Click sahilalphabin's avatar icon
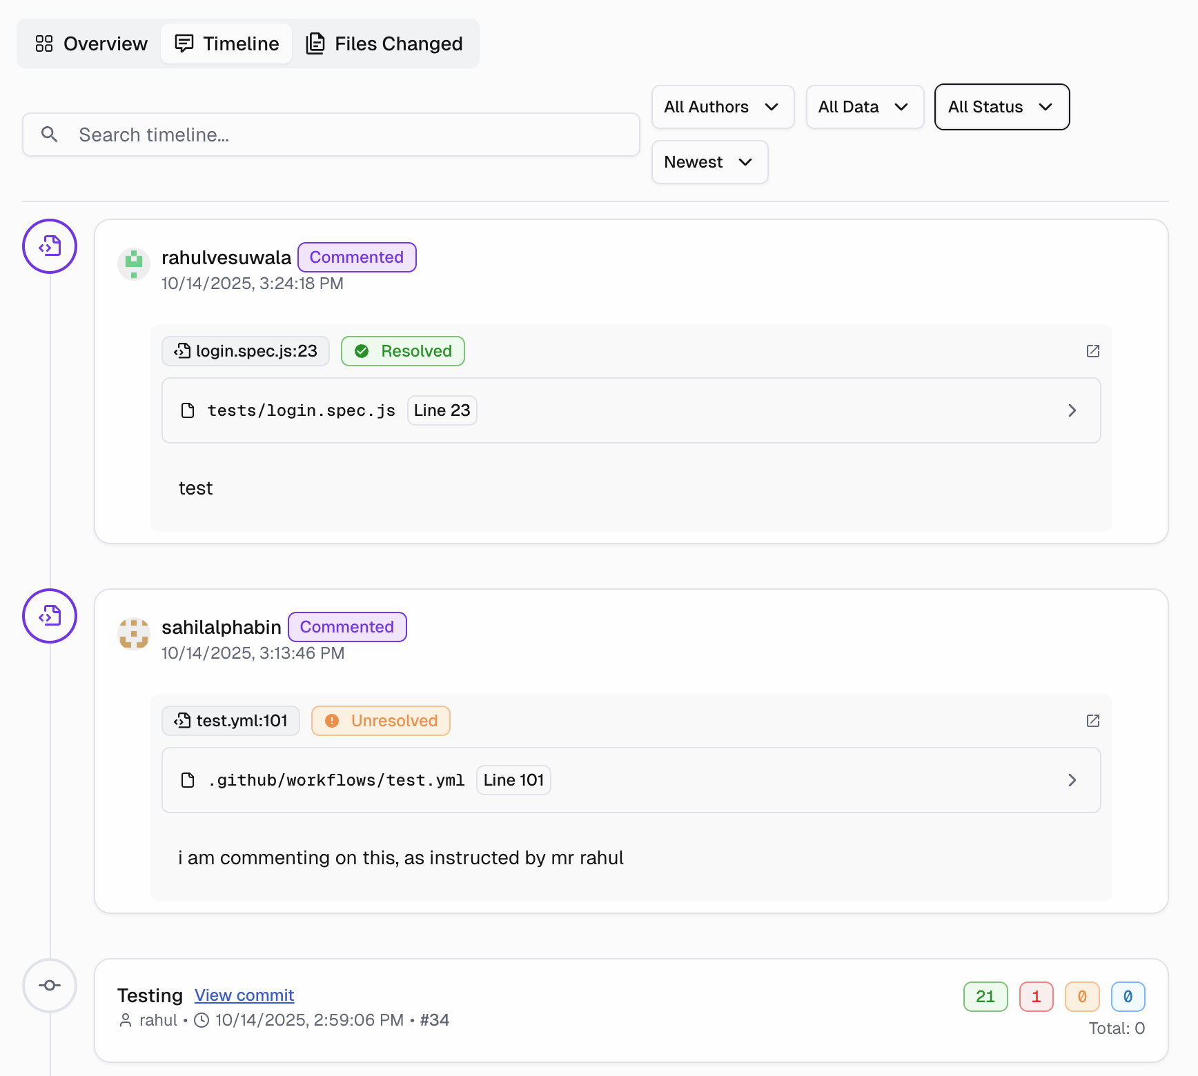Viewport: 1198px width, 1076px height. tap(134, 633)
